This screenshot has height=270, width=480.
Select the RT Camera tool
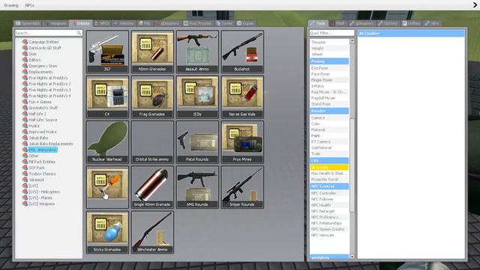point(329,142)
